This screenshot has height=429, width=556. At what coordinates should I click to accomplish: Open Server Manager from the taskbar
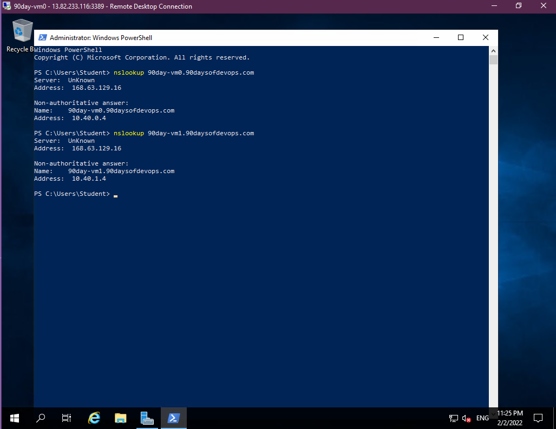tap(147, 418)
